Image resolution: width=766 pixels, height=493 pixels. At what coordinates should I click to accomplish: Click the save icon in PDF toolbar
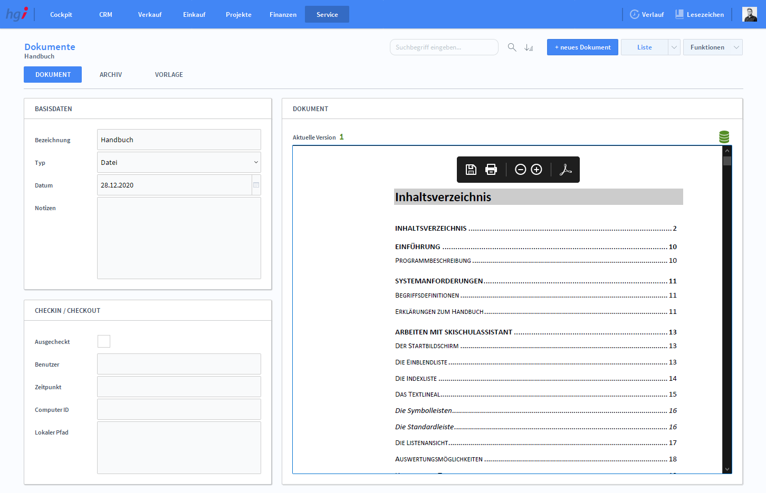471,170
